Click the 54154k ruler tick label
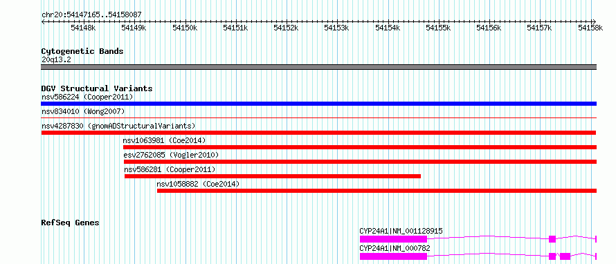The height and width of the screenshot is (264, 616). (x=388, y=28)
